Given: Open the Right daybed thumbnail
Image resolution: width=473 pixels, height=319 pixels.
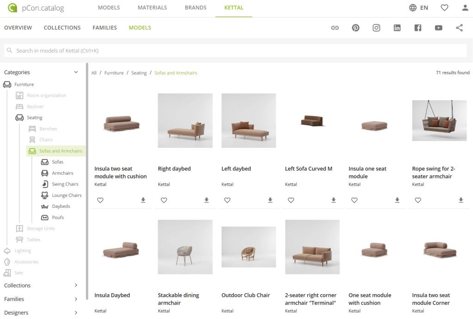Looking at the screenshot, I should [x=185, y=120].
